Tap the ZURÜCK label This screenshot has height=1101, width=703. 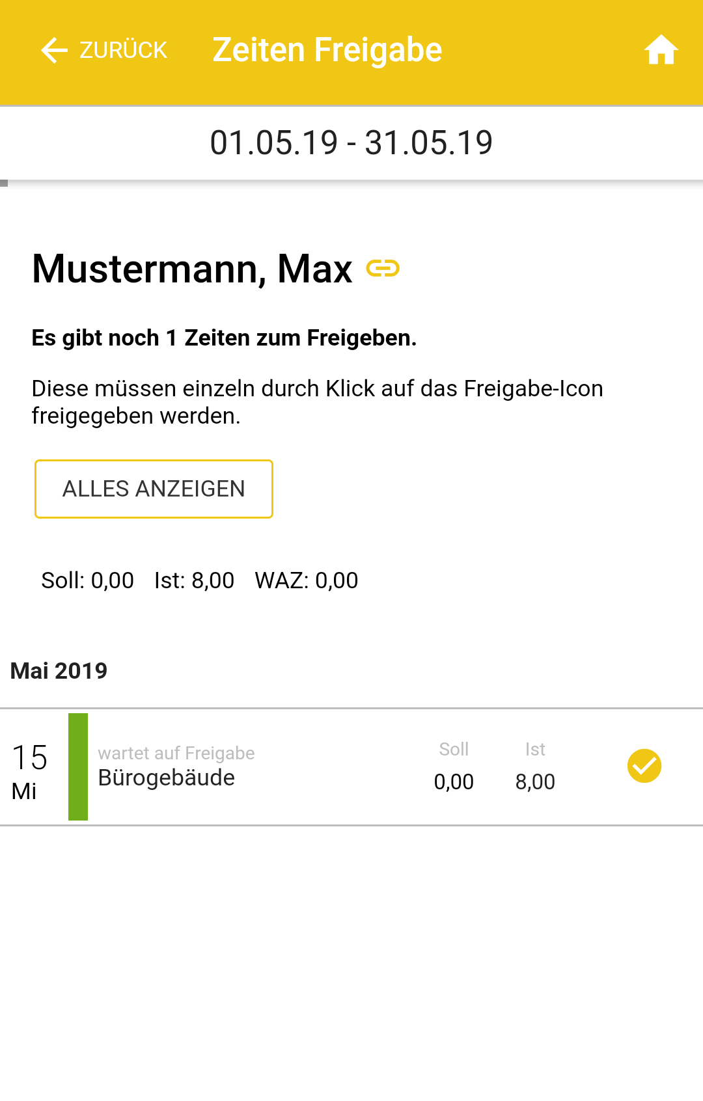click(x=123, y=50)
